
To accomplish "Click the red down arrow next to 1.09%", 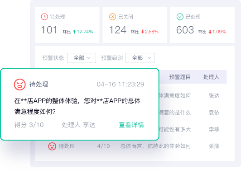I will pos(210,32).
